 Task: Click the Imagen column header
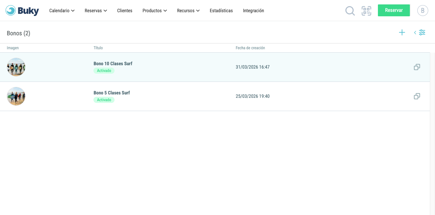click(x=13, y=48)
